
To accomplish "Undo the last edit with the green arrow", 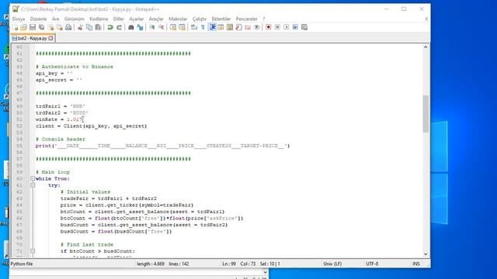I will [x=110, y=28].
